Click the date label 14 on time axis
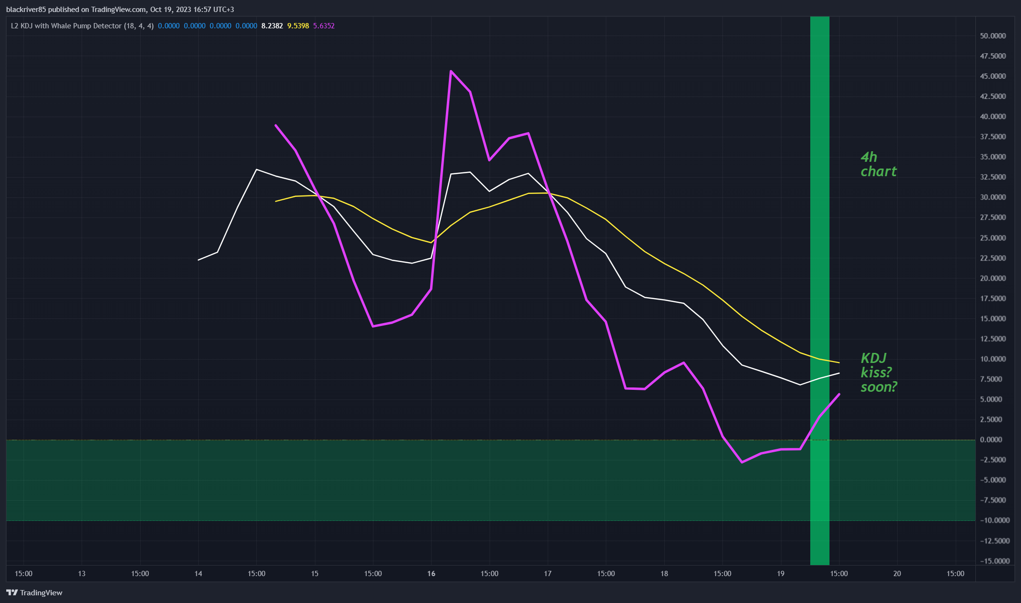 coord(198,574)
